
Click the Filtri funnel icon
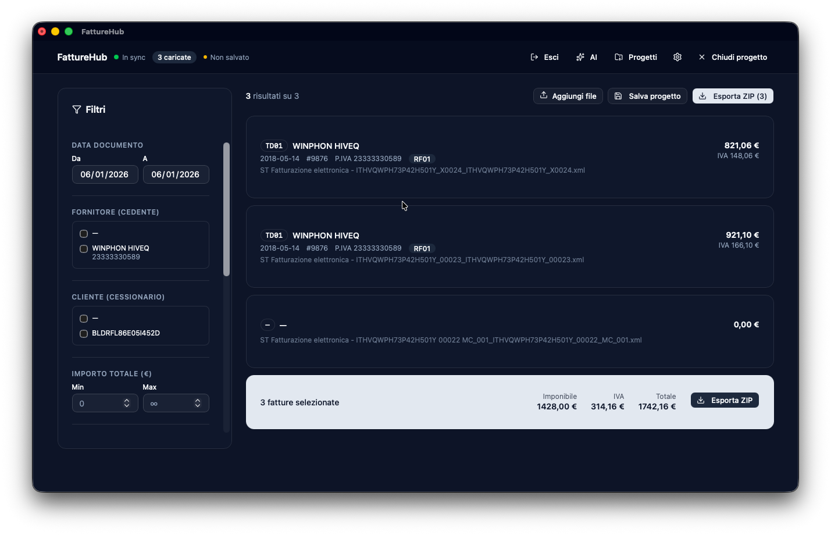[x=76, y=109]
